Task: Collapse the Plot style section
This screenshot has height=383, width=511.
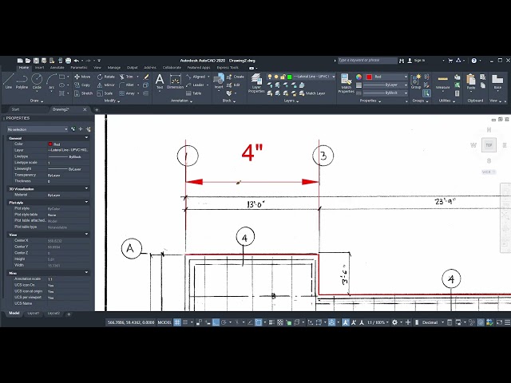Action: click(x=86, y=202)
